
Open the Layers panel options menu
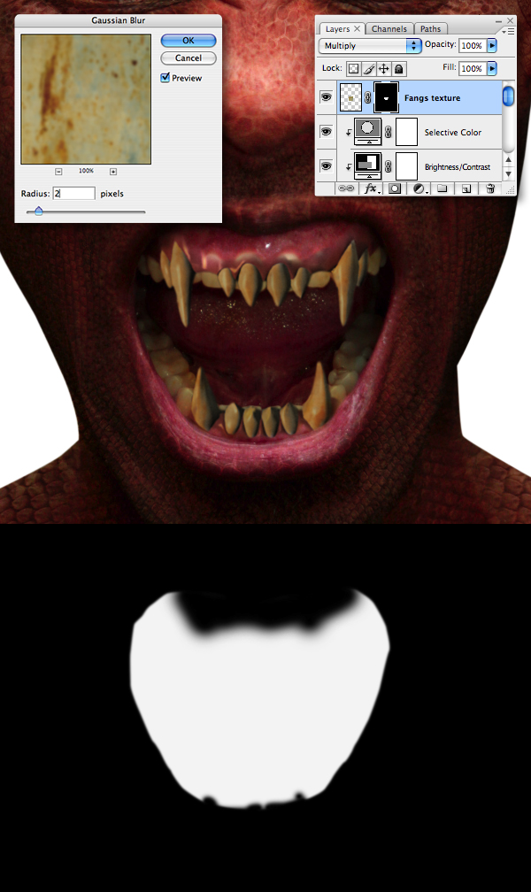510,32
